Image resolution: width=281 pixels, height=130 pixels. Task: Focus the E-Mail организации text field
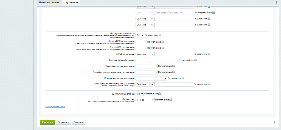pos(173,54)
